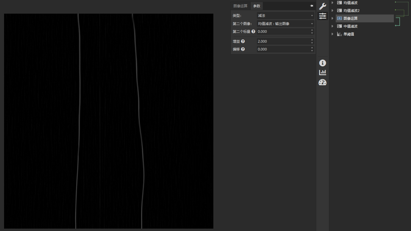
Task: Click the help icon next to 偏移
Action: [x=243, y=49]
